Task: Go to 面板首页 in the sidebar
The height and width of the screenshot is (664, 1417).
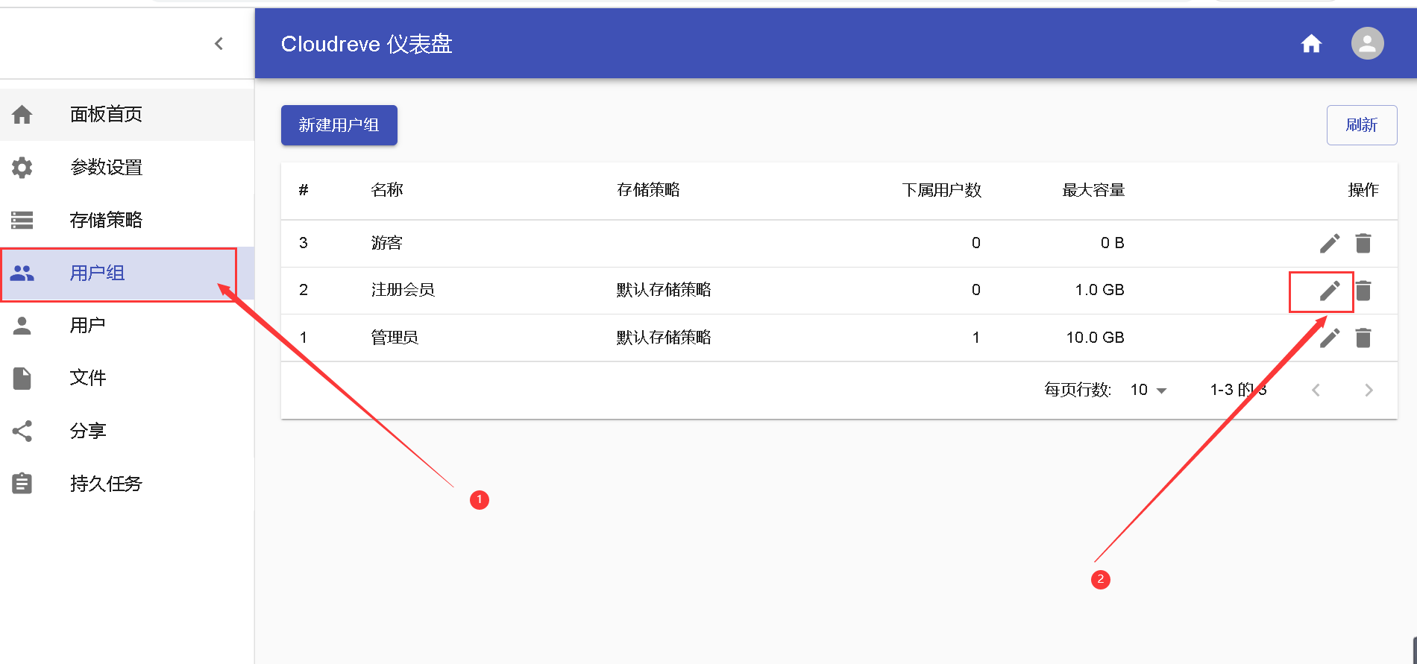Action: (x=127, y=114)
